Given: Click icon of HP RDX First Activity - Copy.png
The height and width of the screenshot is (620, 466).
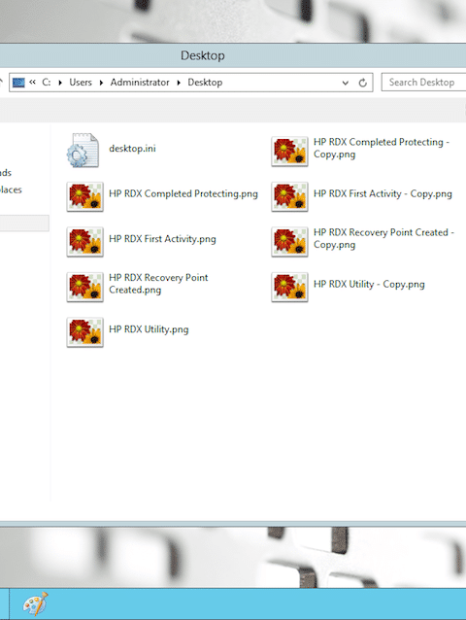Looking at the screenshot, I should [x=289, y=196].
